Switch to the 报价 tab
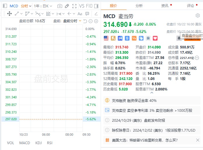Image resolution: width=203 pixels, height=150 pixels. tap(113, 6)
